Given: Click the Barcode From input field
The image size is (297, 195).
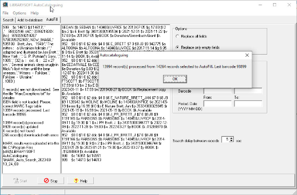Looking at the screenshot, I should coord(218,91).
